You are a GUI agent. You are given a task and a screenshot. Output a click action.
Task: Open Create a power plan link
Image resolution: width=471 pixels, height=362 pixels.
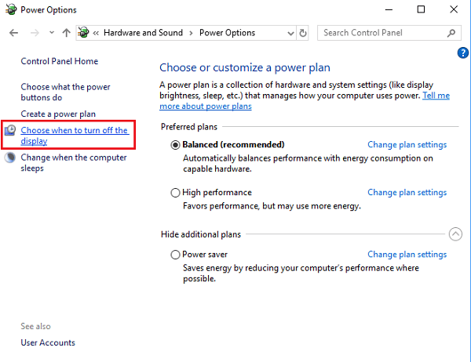pos(58,114)
